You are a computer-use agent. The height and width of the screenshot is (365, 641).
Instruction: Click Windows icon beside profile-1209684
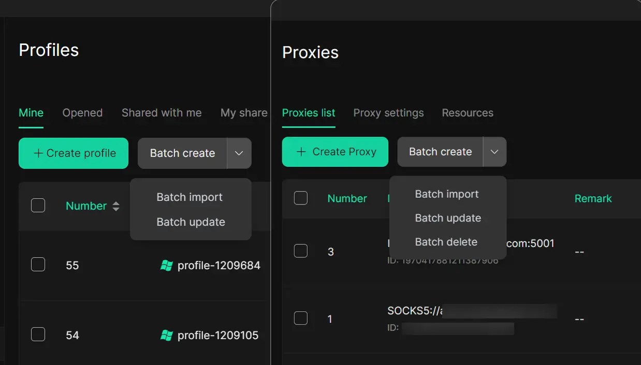click(166, 266)
